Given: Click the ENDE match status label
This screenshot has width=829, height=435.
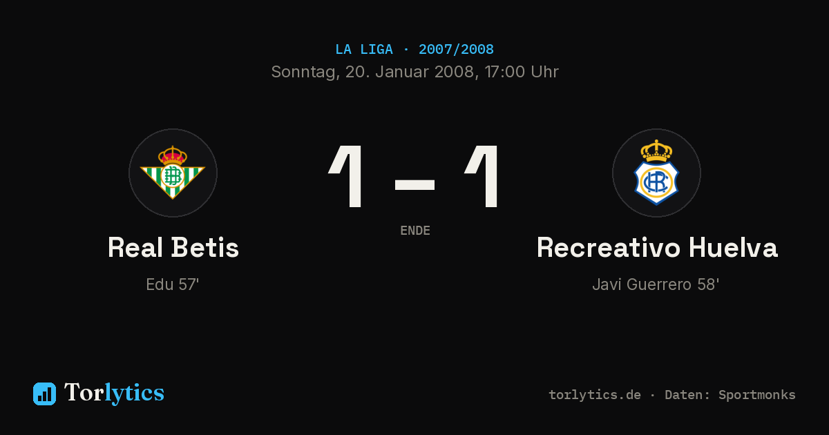Looking at the screenshot, I should point(415,231).
